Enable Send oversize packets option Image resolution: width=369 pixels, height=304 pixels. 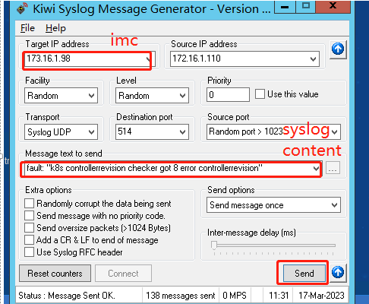29,228
